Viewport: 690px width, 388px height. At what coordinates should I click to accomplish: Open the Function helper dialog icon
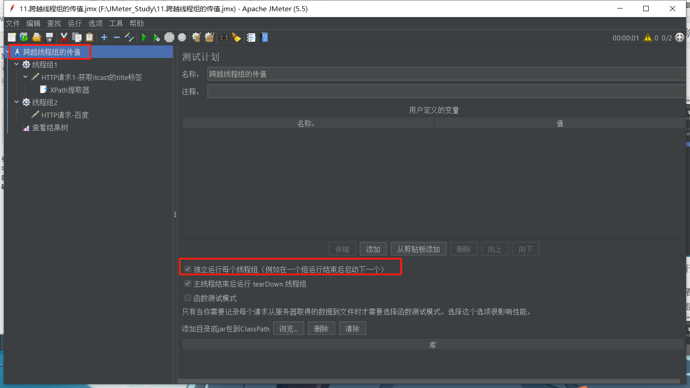251,37
